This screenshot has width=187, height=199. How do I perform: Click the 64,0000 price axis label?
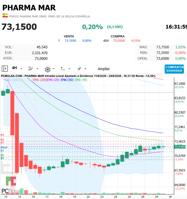180,185
